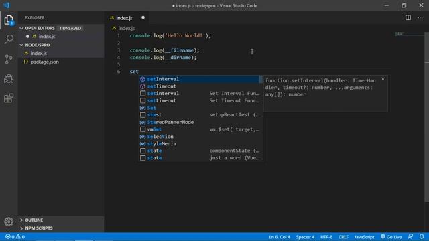Choose state 'just a word' Vue suggestion
This screenshot has height=241, width=429.
(199, 158)
